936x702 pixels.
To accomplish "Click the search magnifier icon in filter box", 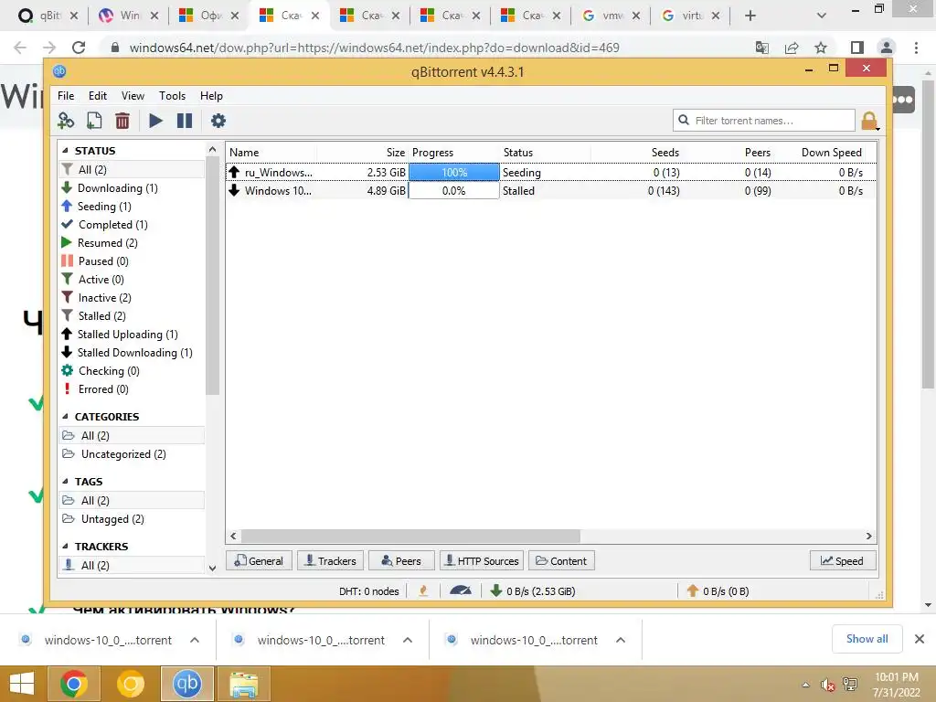I will (684, 120).
